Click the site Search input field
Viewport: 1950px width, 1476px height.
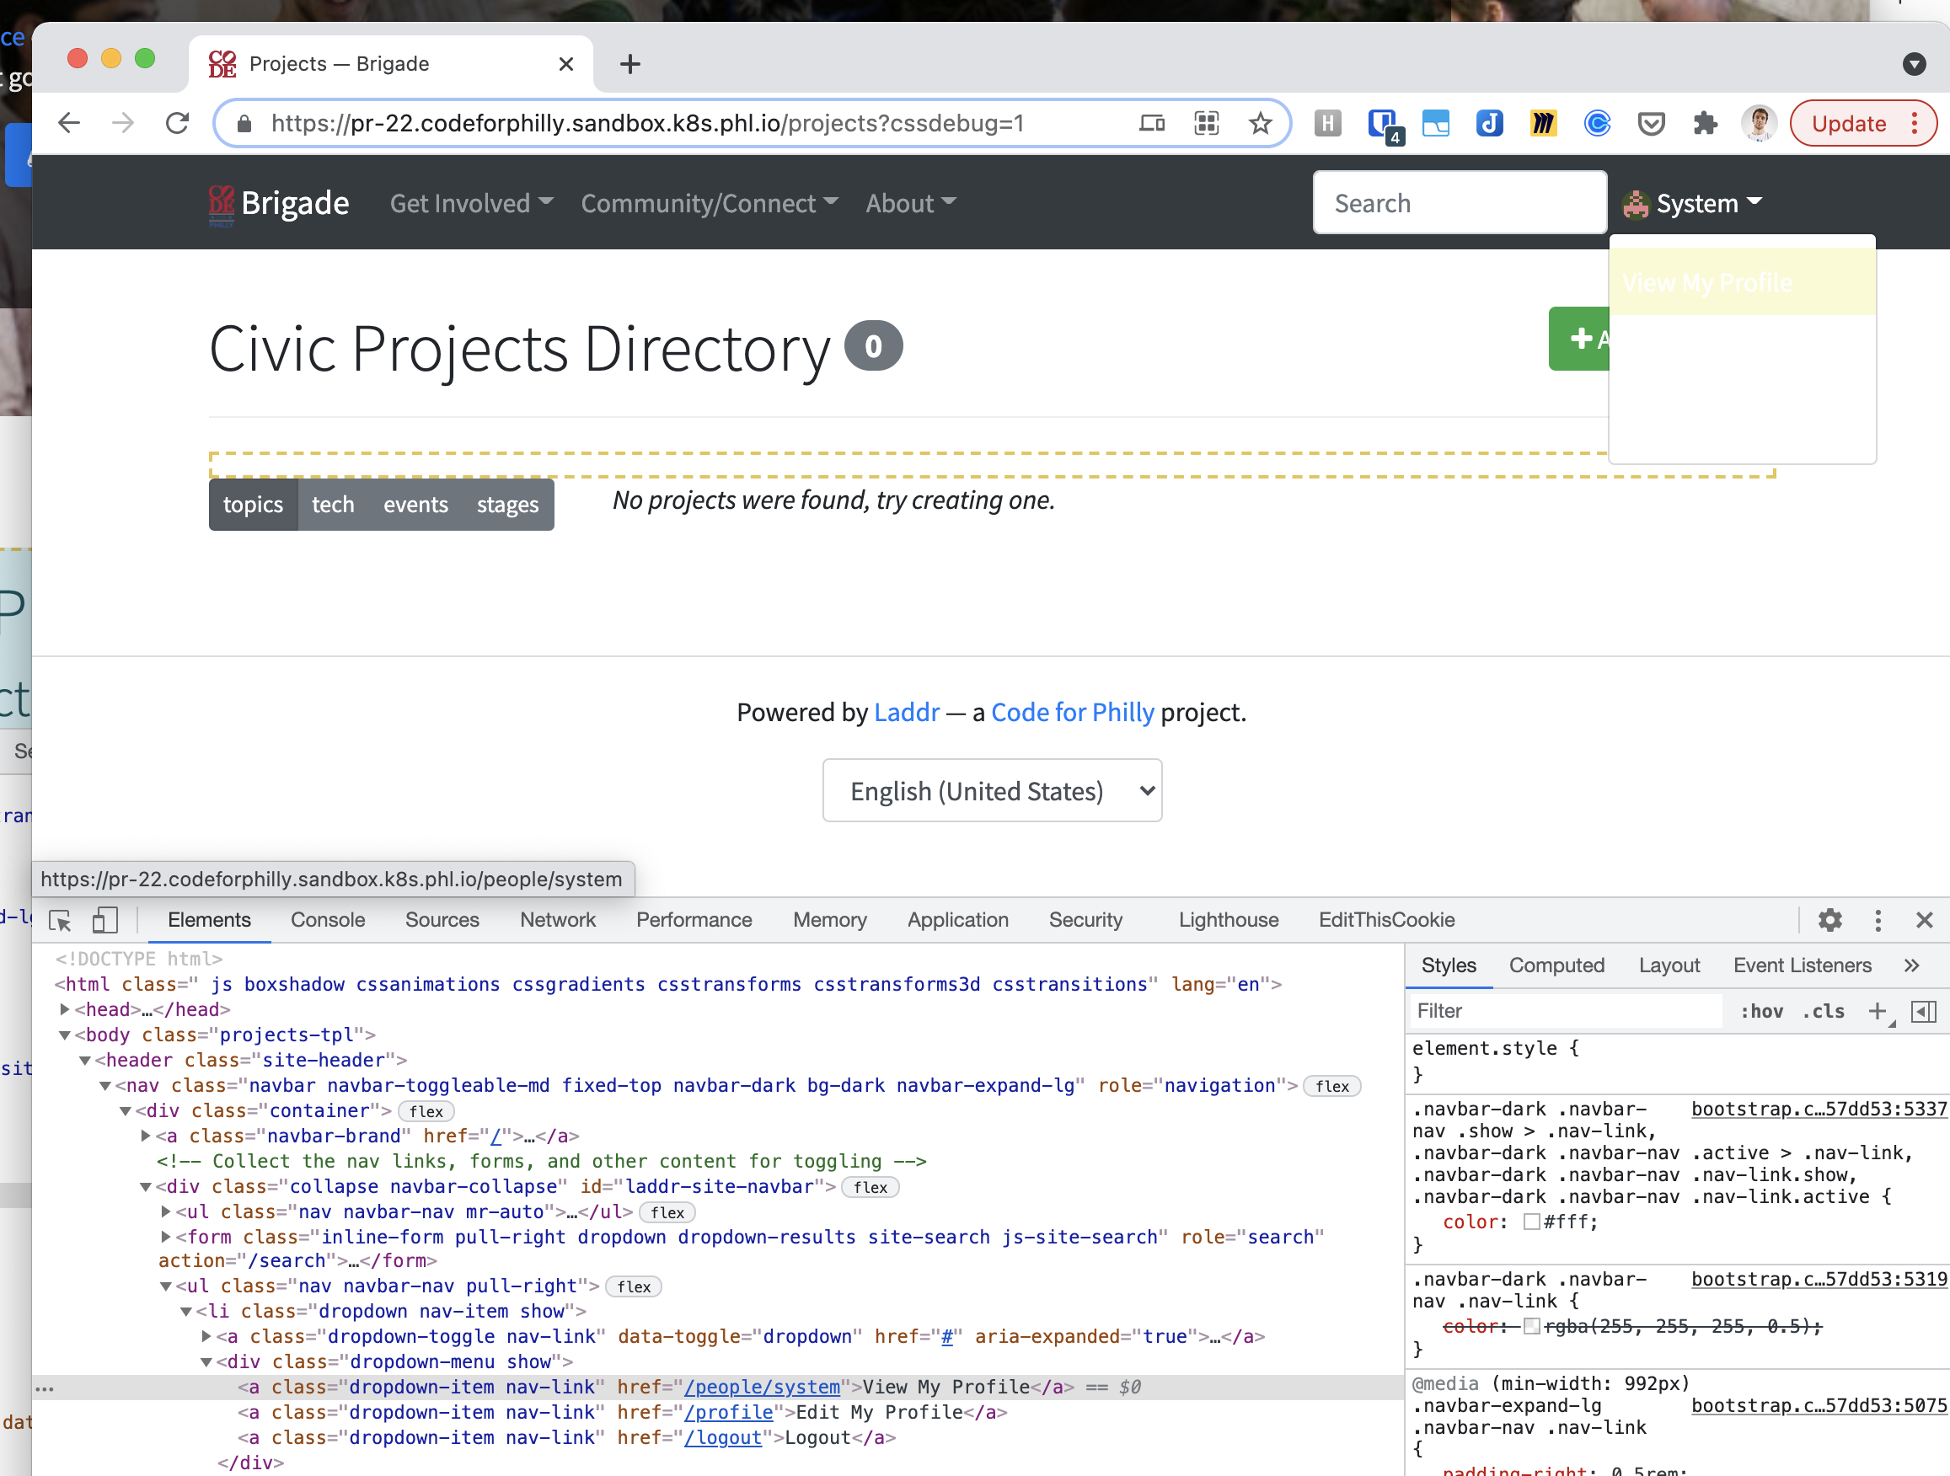(1459, 203)
